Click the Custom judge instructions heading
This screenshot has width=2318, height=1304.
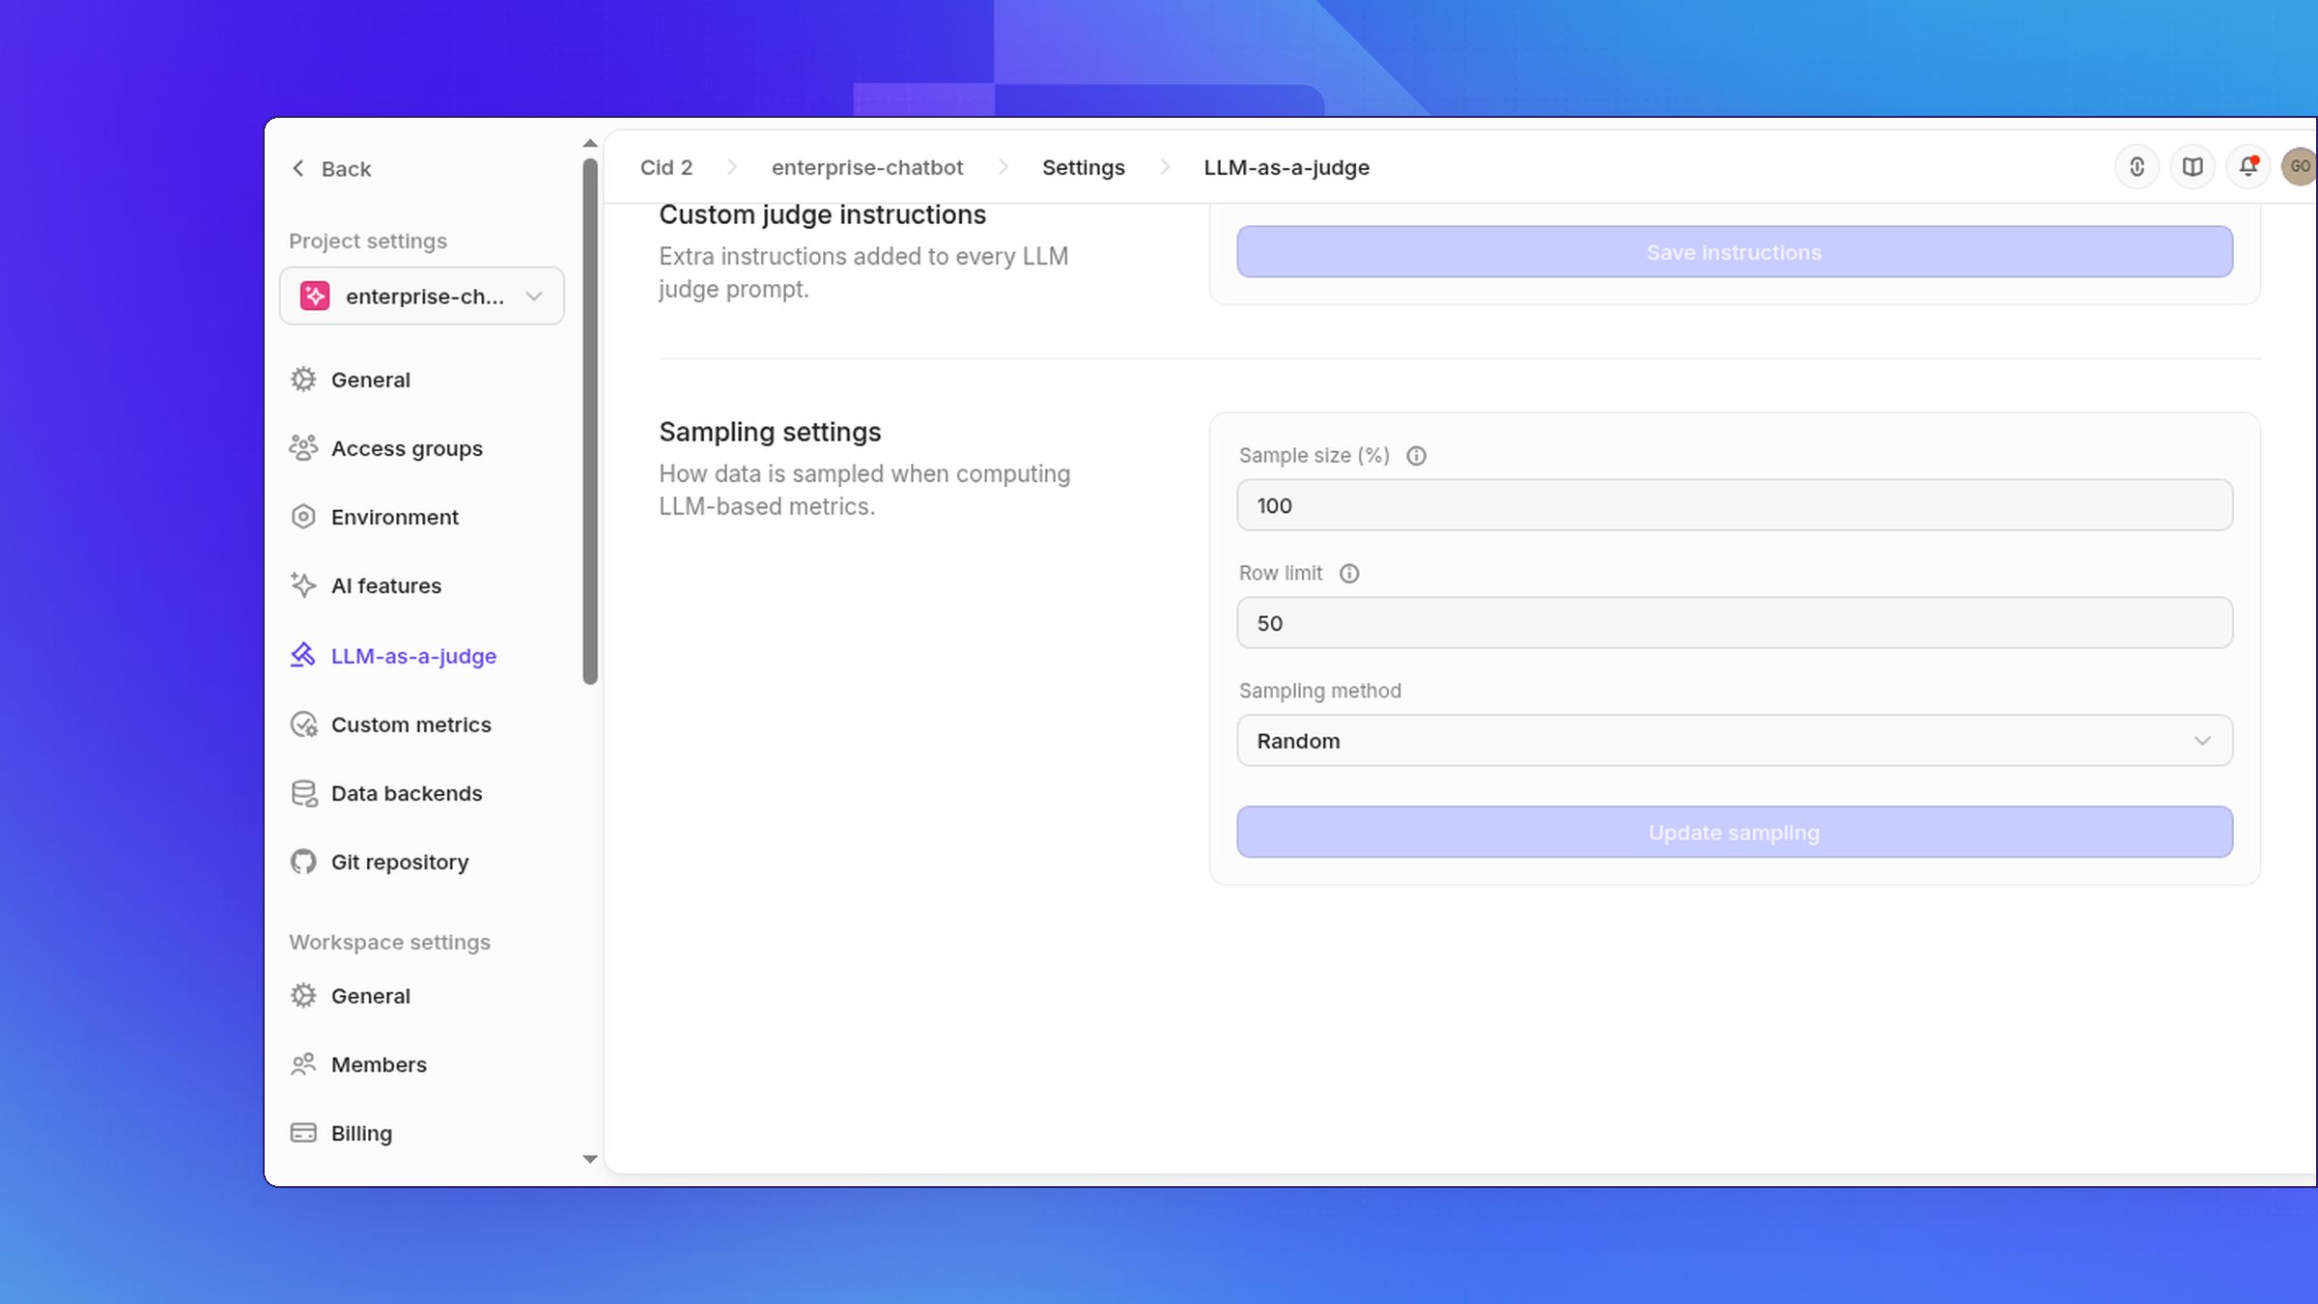[x=822, y=214]
